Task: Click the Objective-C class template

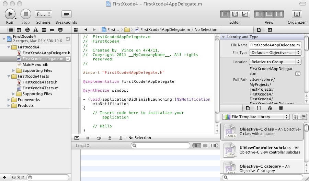Action: point(262,132)
